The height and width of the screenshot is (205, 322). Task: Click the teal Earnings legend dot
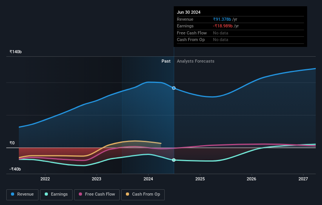(x=46, y=194)
